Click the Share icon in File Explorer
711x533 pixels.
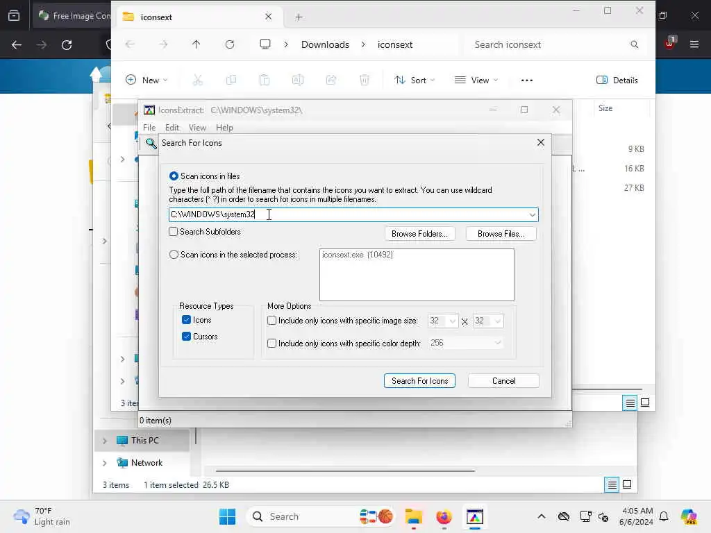pos(331,81)
